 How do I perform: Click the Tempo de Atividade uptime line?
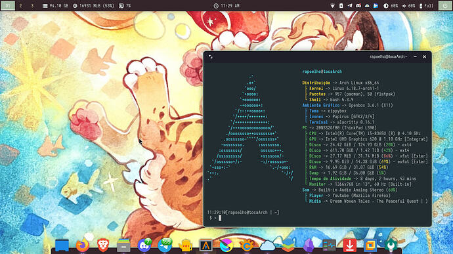point(362,179)
